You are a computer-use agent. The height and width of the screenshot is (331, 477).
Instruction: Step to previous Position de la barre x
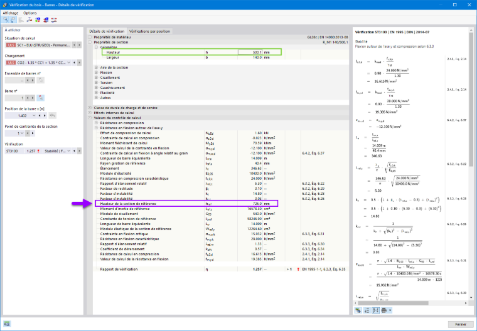click(40, 116)
